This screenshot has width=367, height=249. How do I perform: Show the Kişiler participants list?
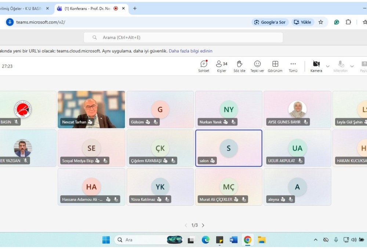click(221, 66)
